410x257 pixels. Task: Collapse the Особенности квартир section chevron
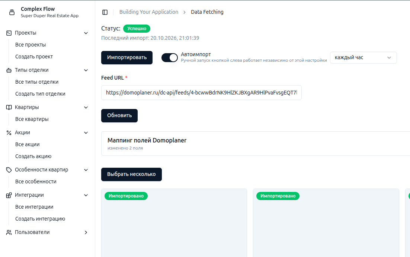pyautogui.click(x=86, y=170)
